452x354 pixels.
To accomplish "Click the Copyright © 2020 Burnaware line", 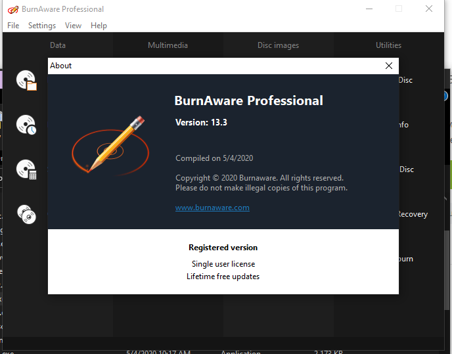I will tap(260, 178).
